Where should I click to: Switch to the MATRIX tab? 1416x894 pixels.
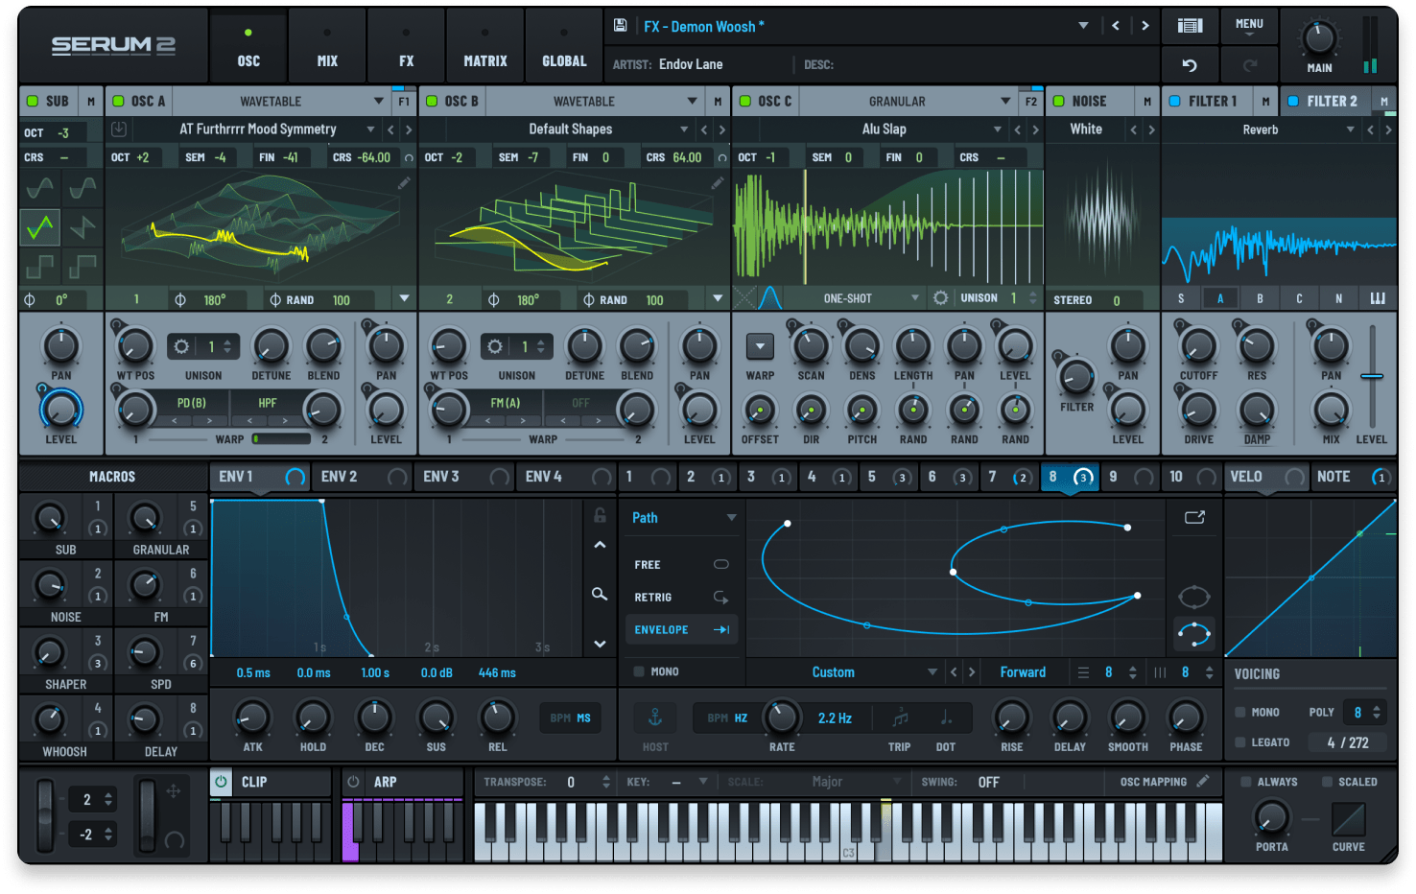click(x=484, y=45)
